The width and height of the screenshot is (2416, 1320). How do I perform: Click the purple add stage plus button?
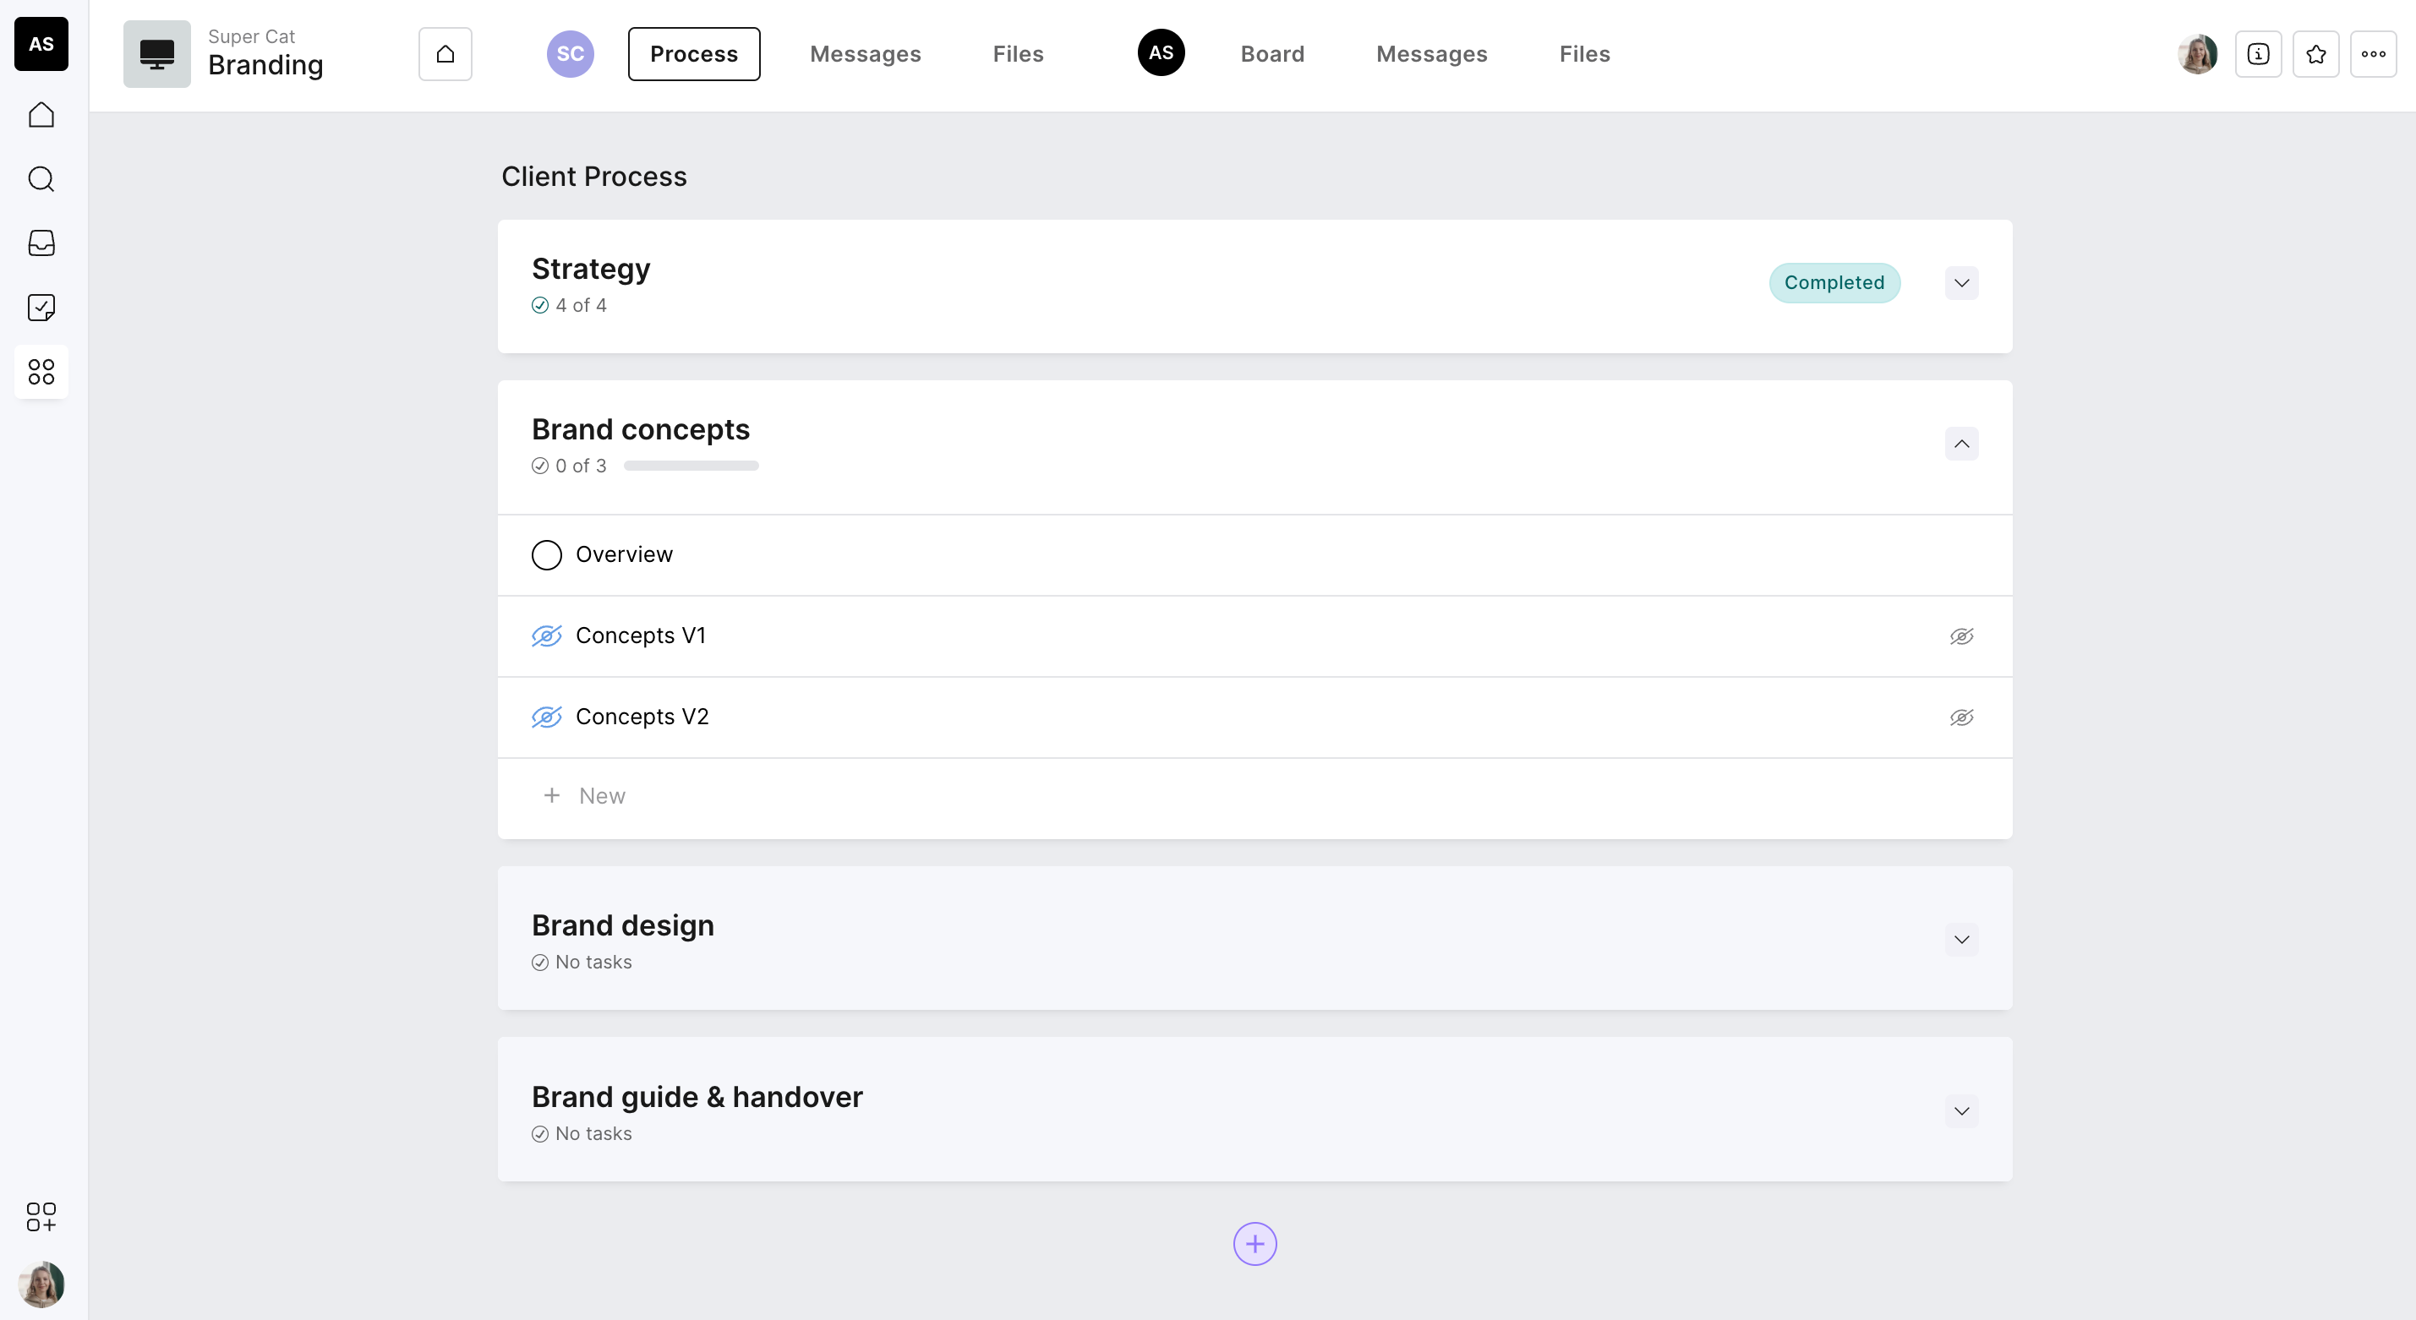pyautogui.click(x=1254, y=1244)
